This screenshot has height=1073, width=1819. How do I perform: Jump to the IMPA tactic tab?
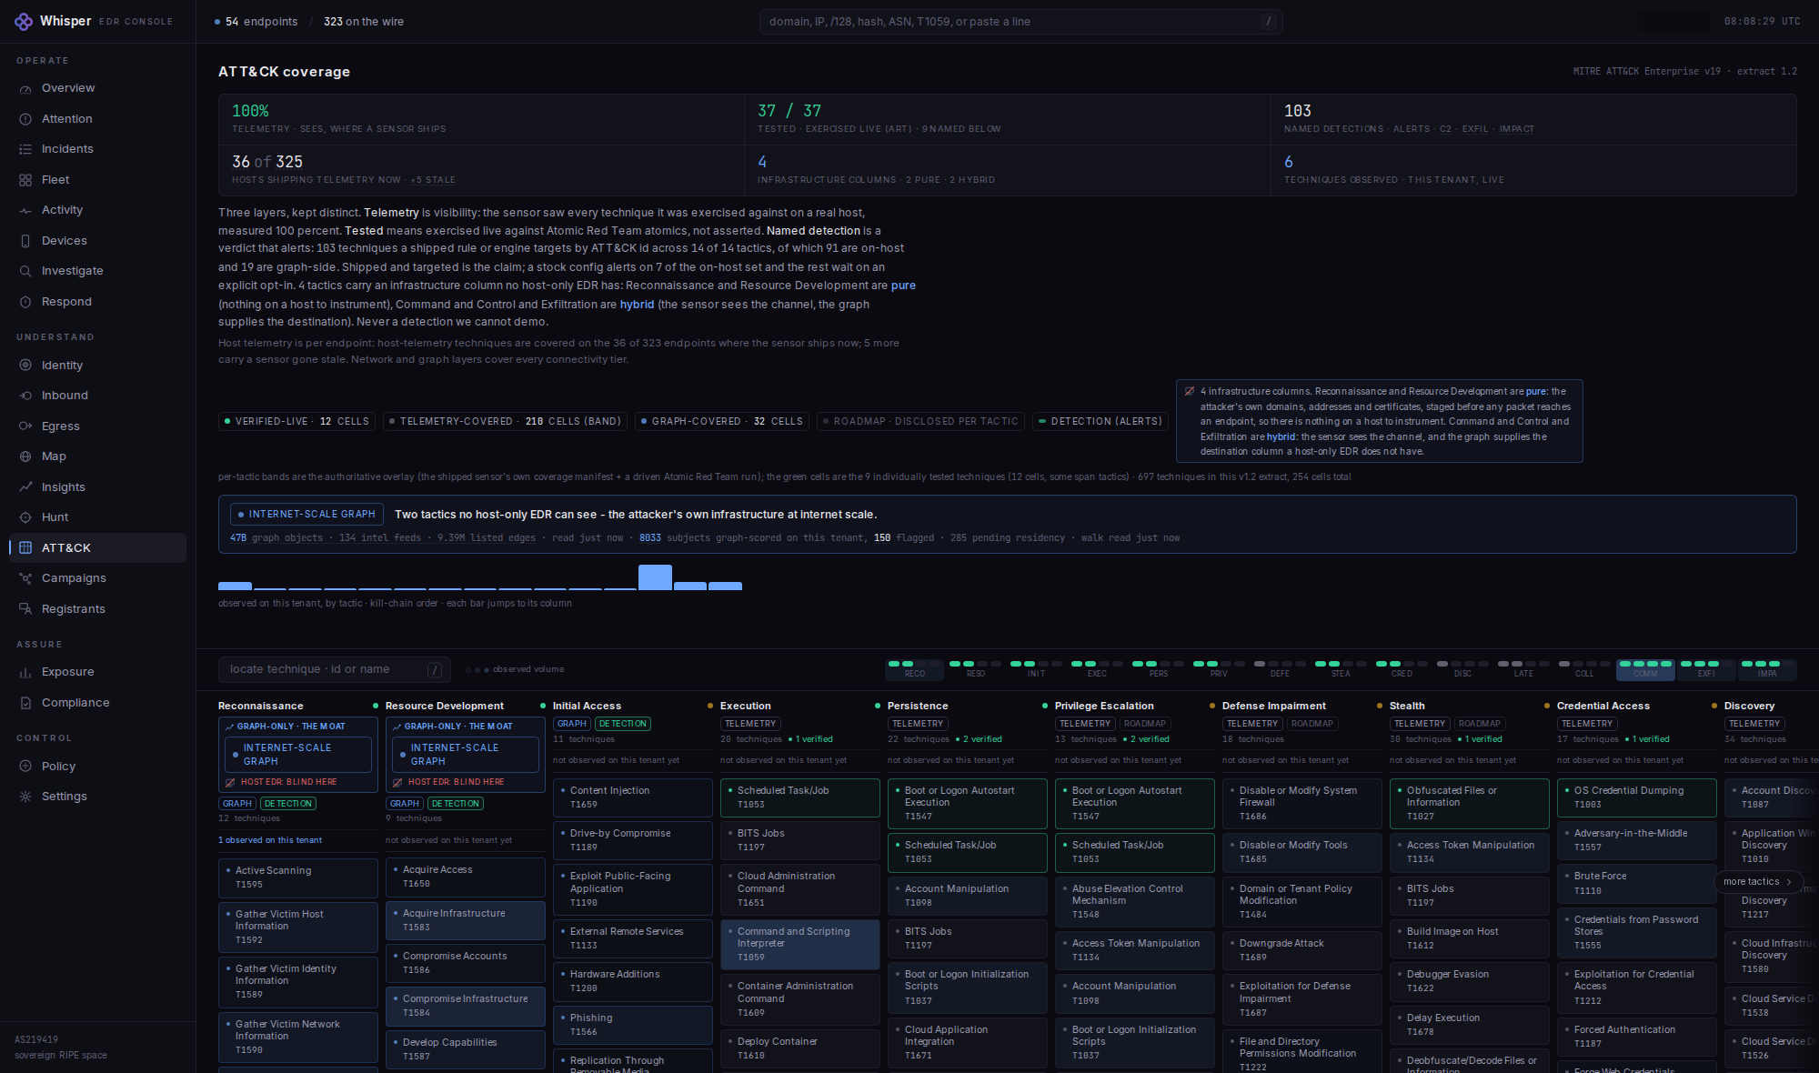tap(1767, 669)
